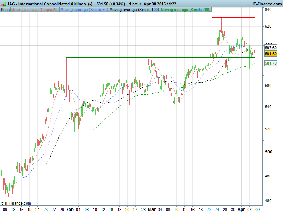
Task: Click the Apr label on date axis
Action: (241, 209)
